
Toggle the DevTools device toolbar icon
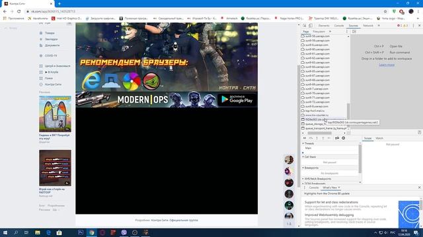311,26
